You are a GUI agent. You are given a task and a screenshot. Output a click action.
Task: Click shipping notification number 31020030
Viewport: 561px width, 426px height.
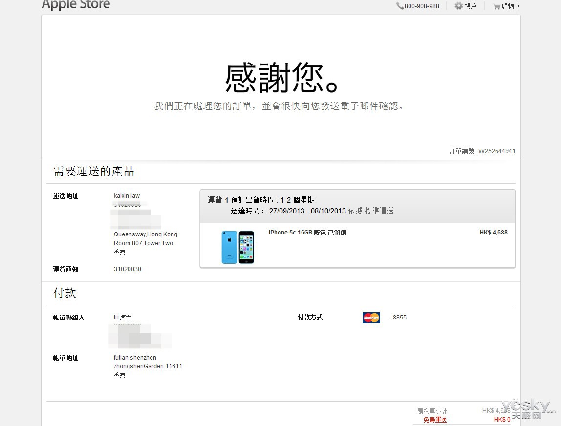click(x=128, y=269)
